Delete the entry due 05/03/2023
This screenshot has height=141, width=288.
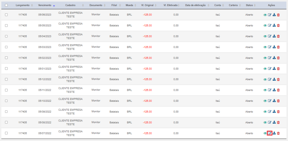[278, 47]
